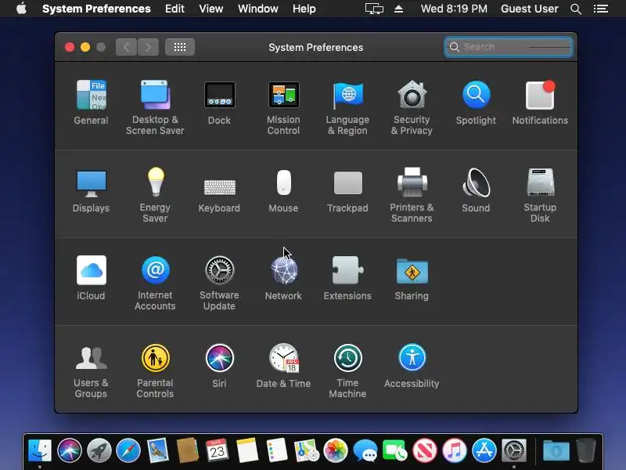
Task: Open the Network preferences pane
Action: [283, 278]
